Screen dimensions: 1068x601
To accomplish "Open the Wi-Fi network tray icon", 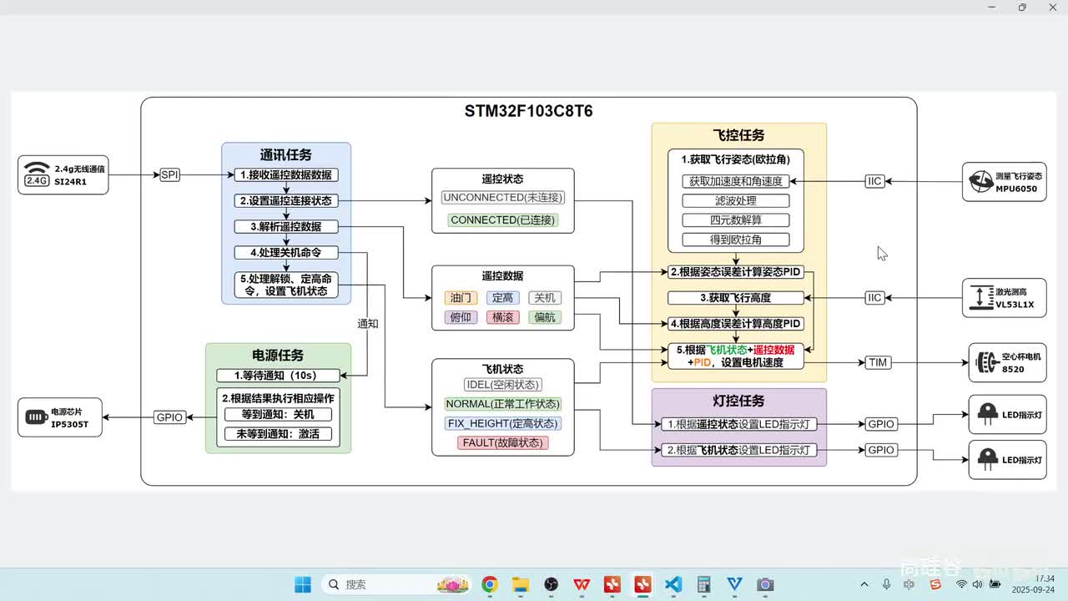I will click(x=961, y=584).
